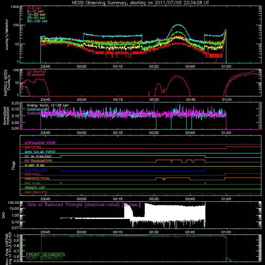The width and height of the screenshot is (265, 265).
Task: Click the "SAS" y-axis title
Action: click(x=4, y=215)
